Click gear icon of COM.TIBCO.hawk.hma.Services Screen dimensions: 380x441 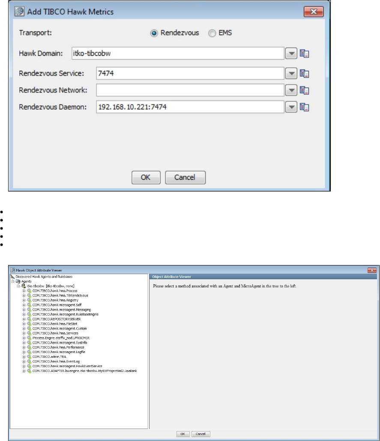[x=29, y=333]
